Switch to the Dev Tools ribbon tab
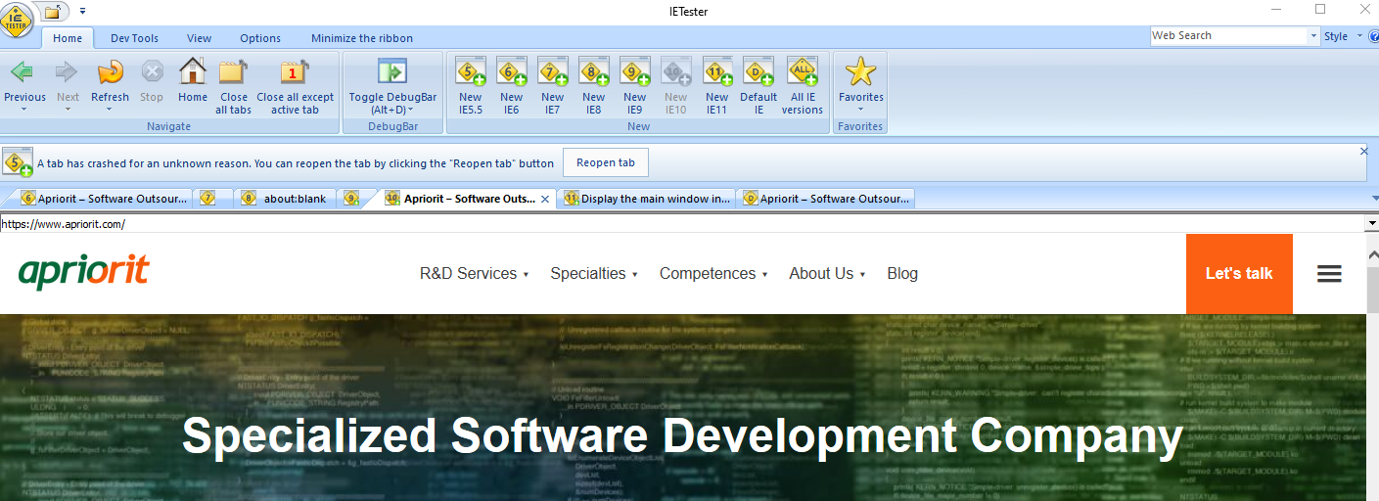 pos(134,38)
